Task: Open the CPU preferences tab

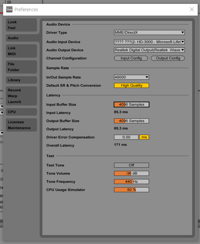Action: (x=21, y=112)
